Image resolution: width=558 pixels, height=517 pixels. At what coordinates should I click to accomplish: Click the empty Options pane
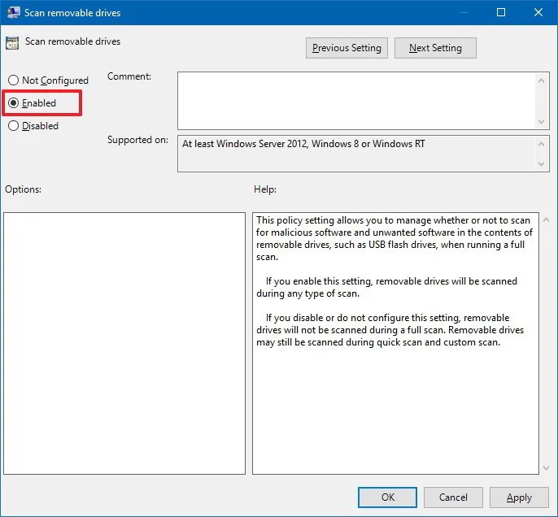pos(124,343)
